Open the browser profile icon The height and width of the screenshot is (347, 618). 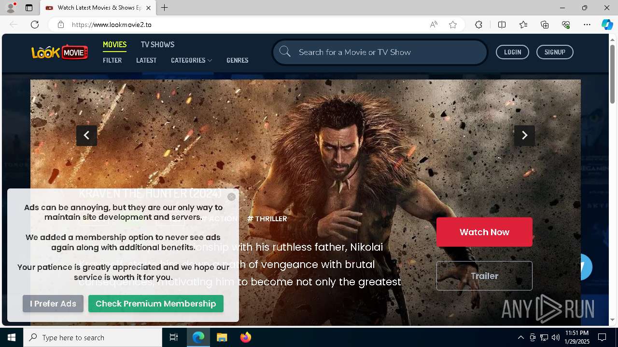tap(11, 8)
